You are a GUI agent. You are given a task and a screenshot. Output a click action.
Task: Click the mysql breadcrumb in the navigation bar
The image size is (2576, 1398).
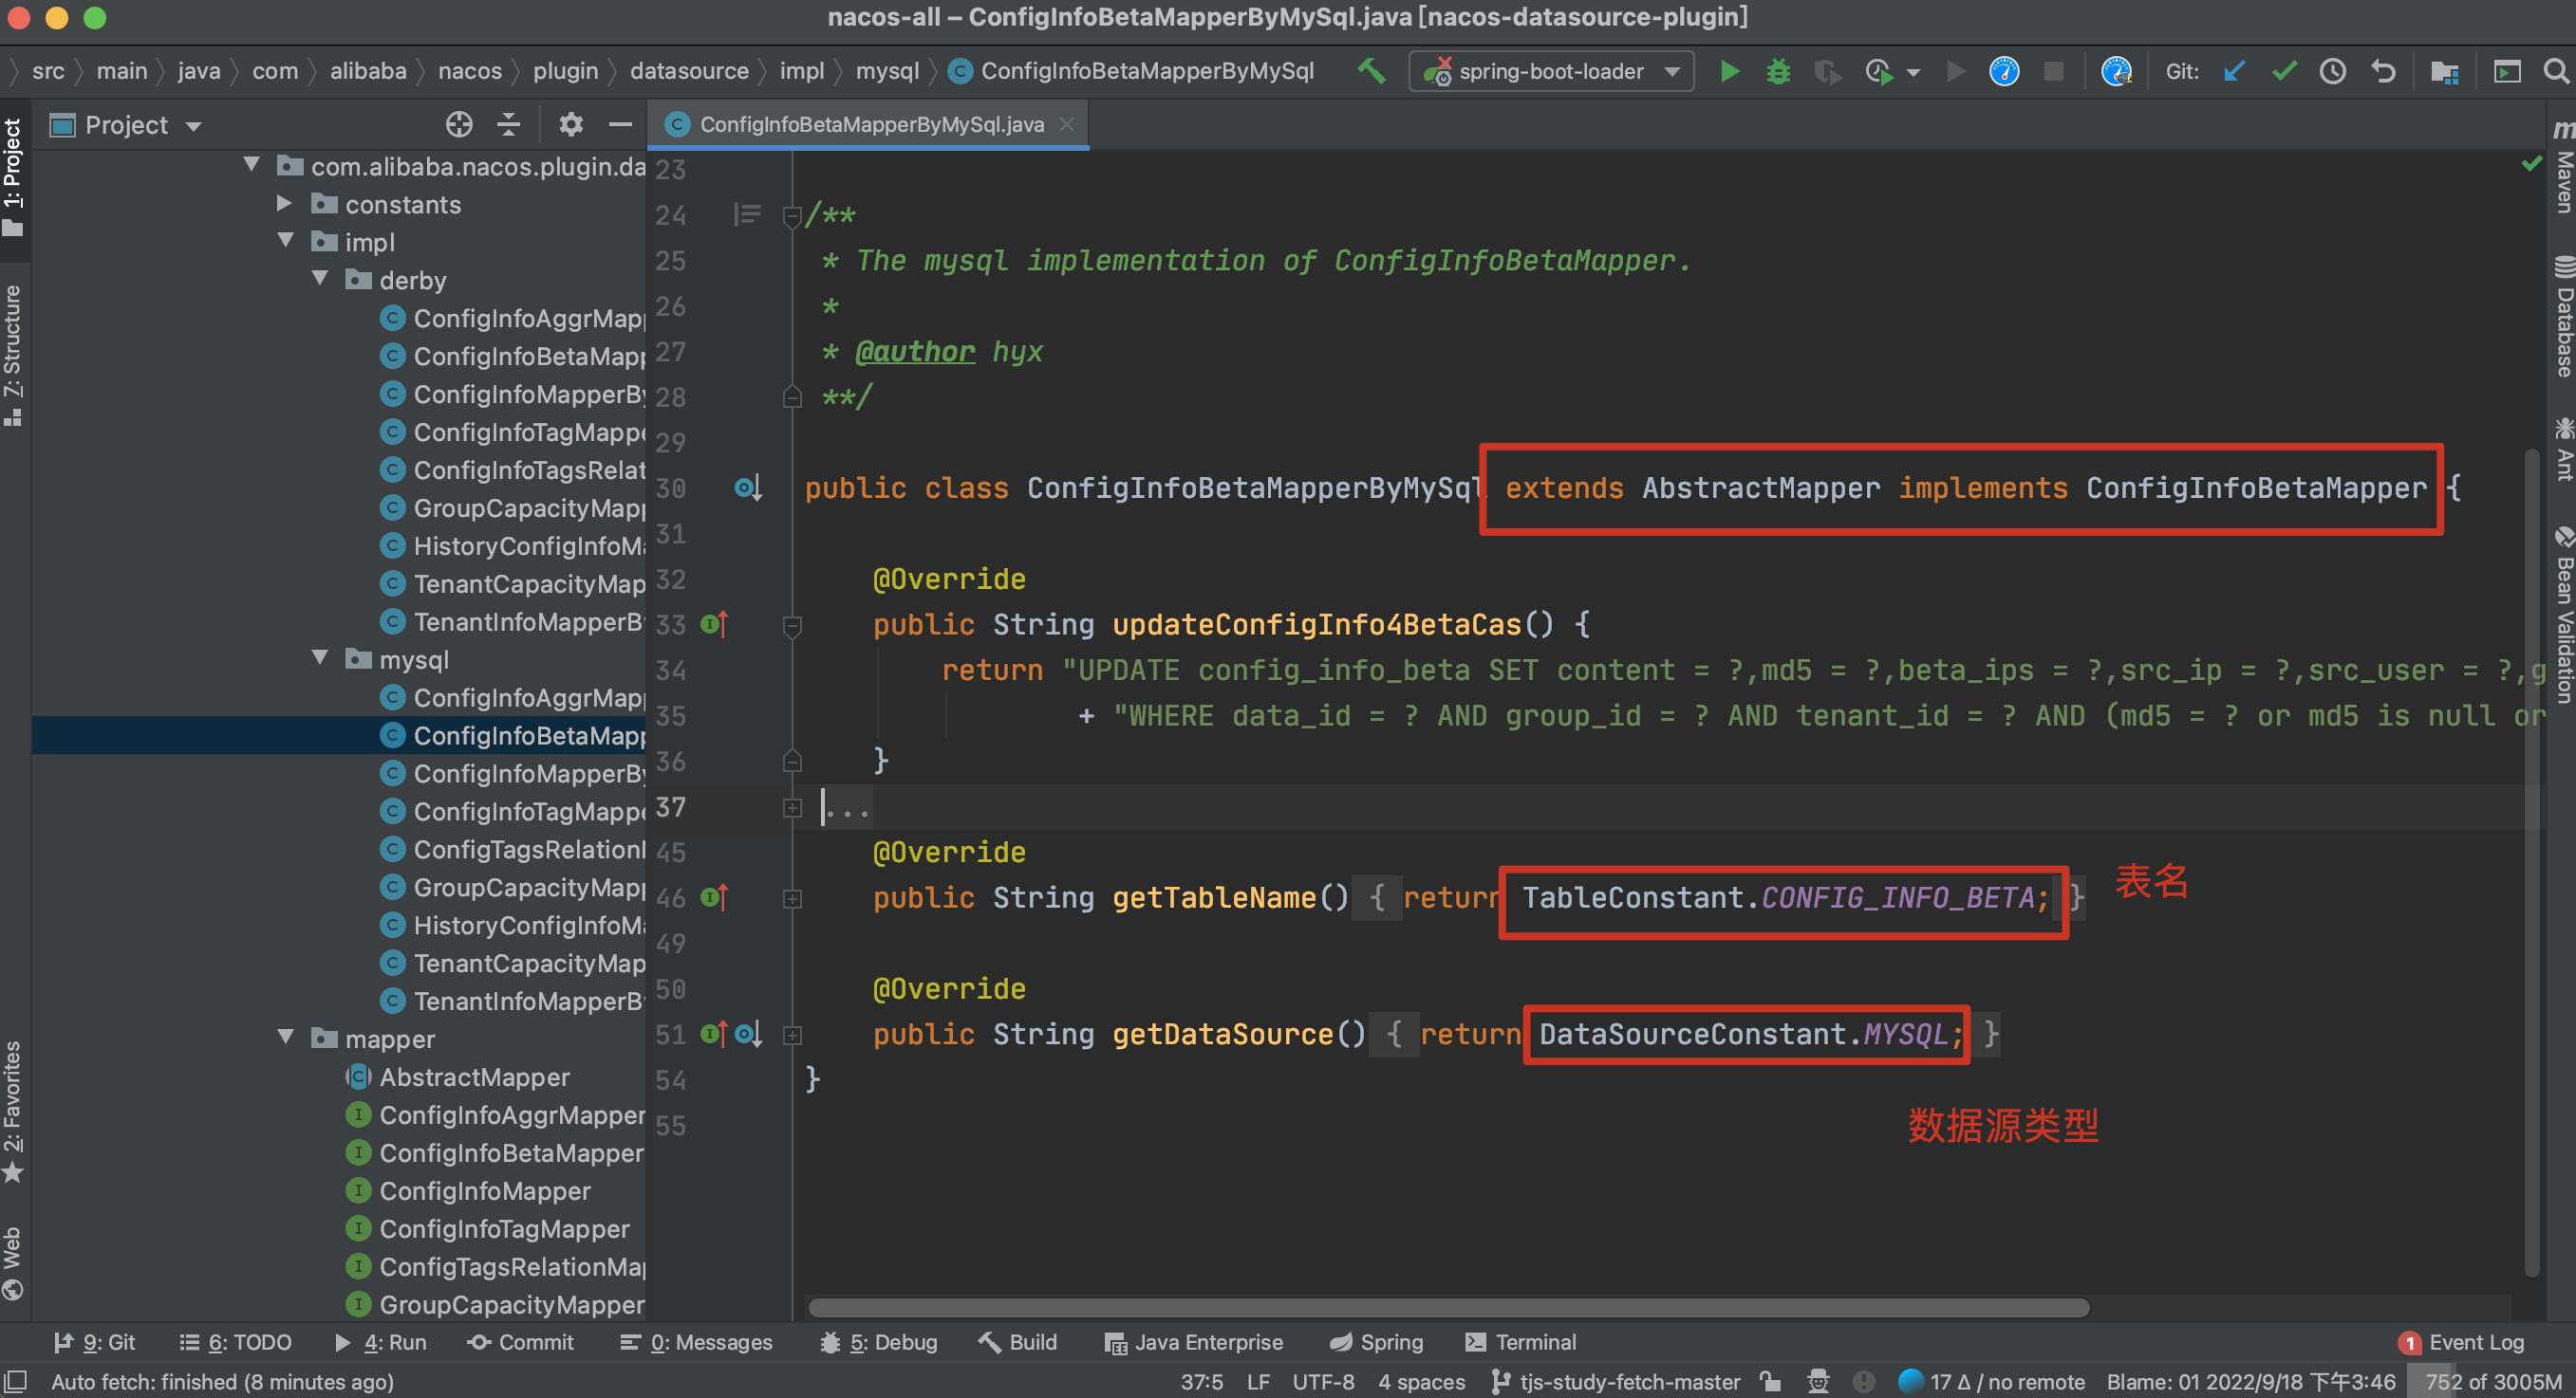888,71
